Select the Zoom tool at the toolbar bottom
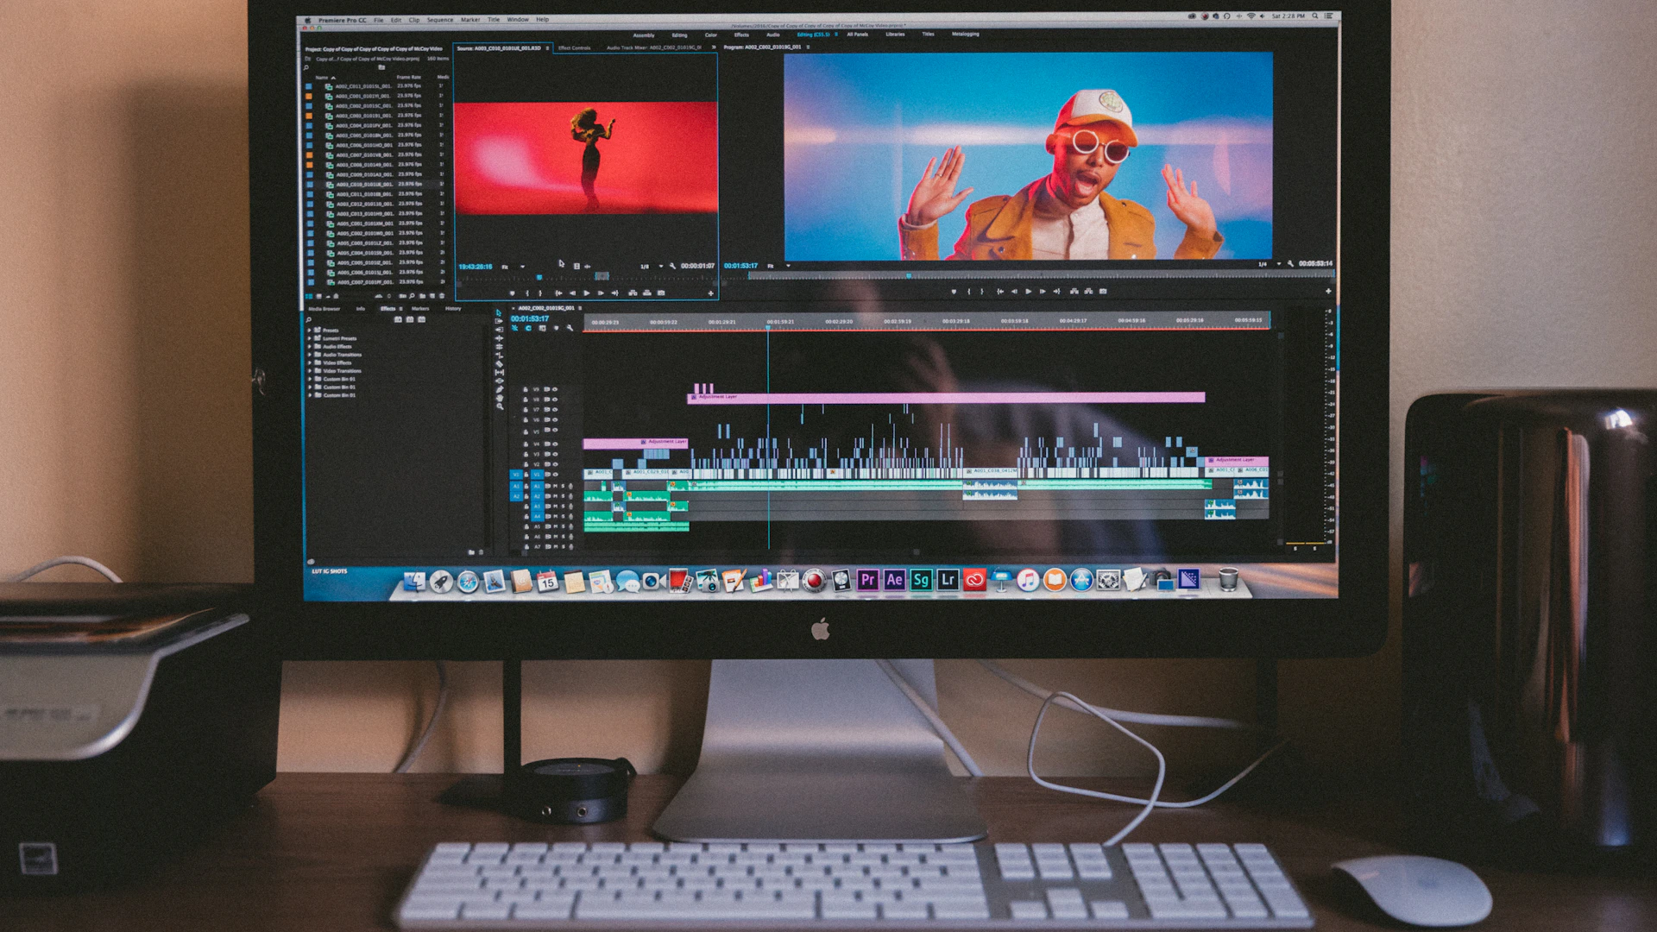 click(499, 406)
